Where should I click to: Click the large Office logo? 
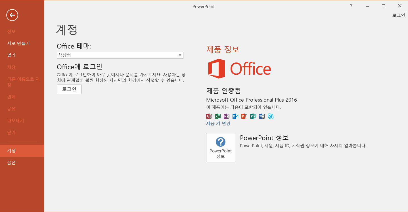coord(239,69)
